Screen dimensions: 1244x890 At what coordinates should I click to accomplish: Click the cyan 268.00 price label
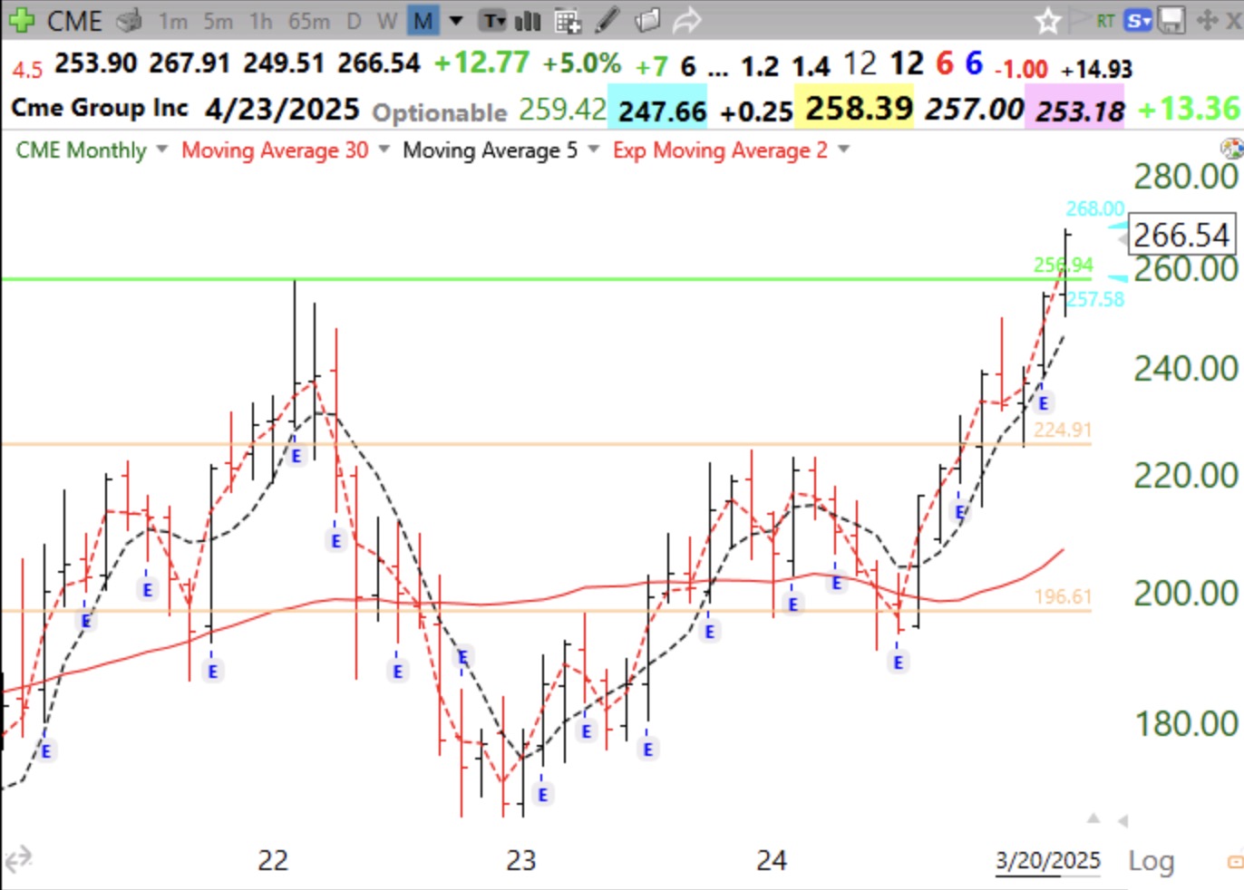[x=1094, y=208]
